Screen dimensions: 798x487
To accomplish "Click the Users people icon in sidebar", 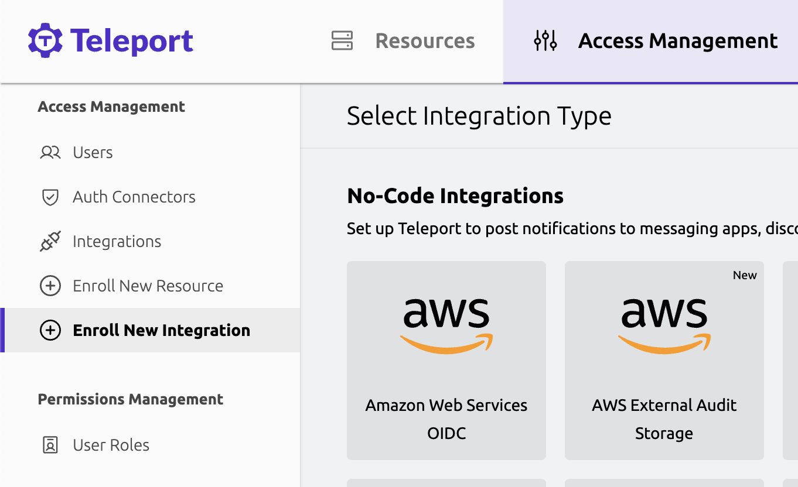I will tap(50, 152).
